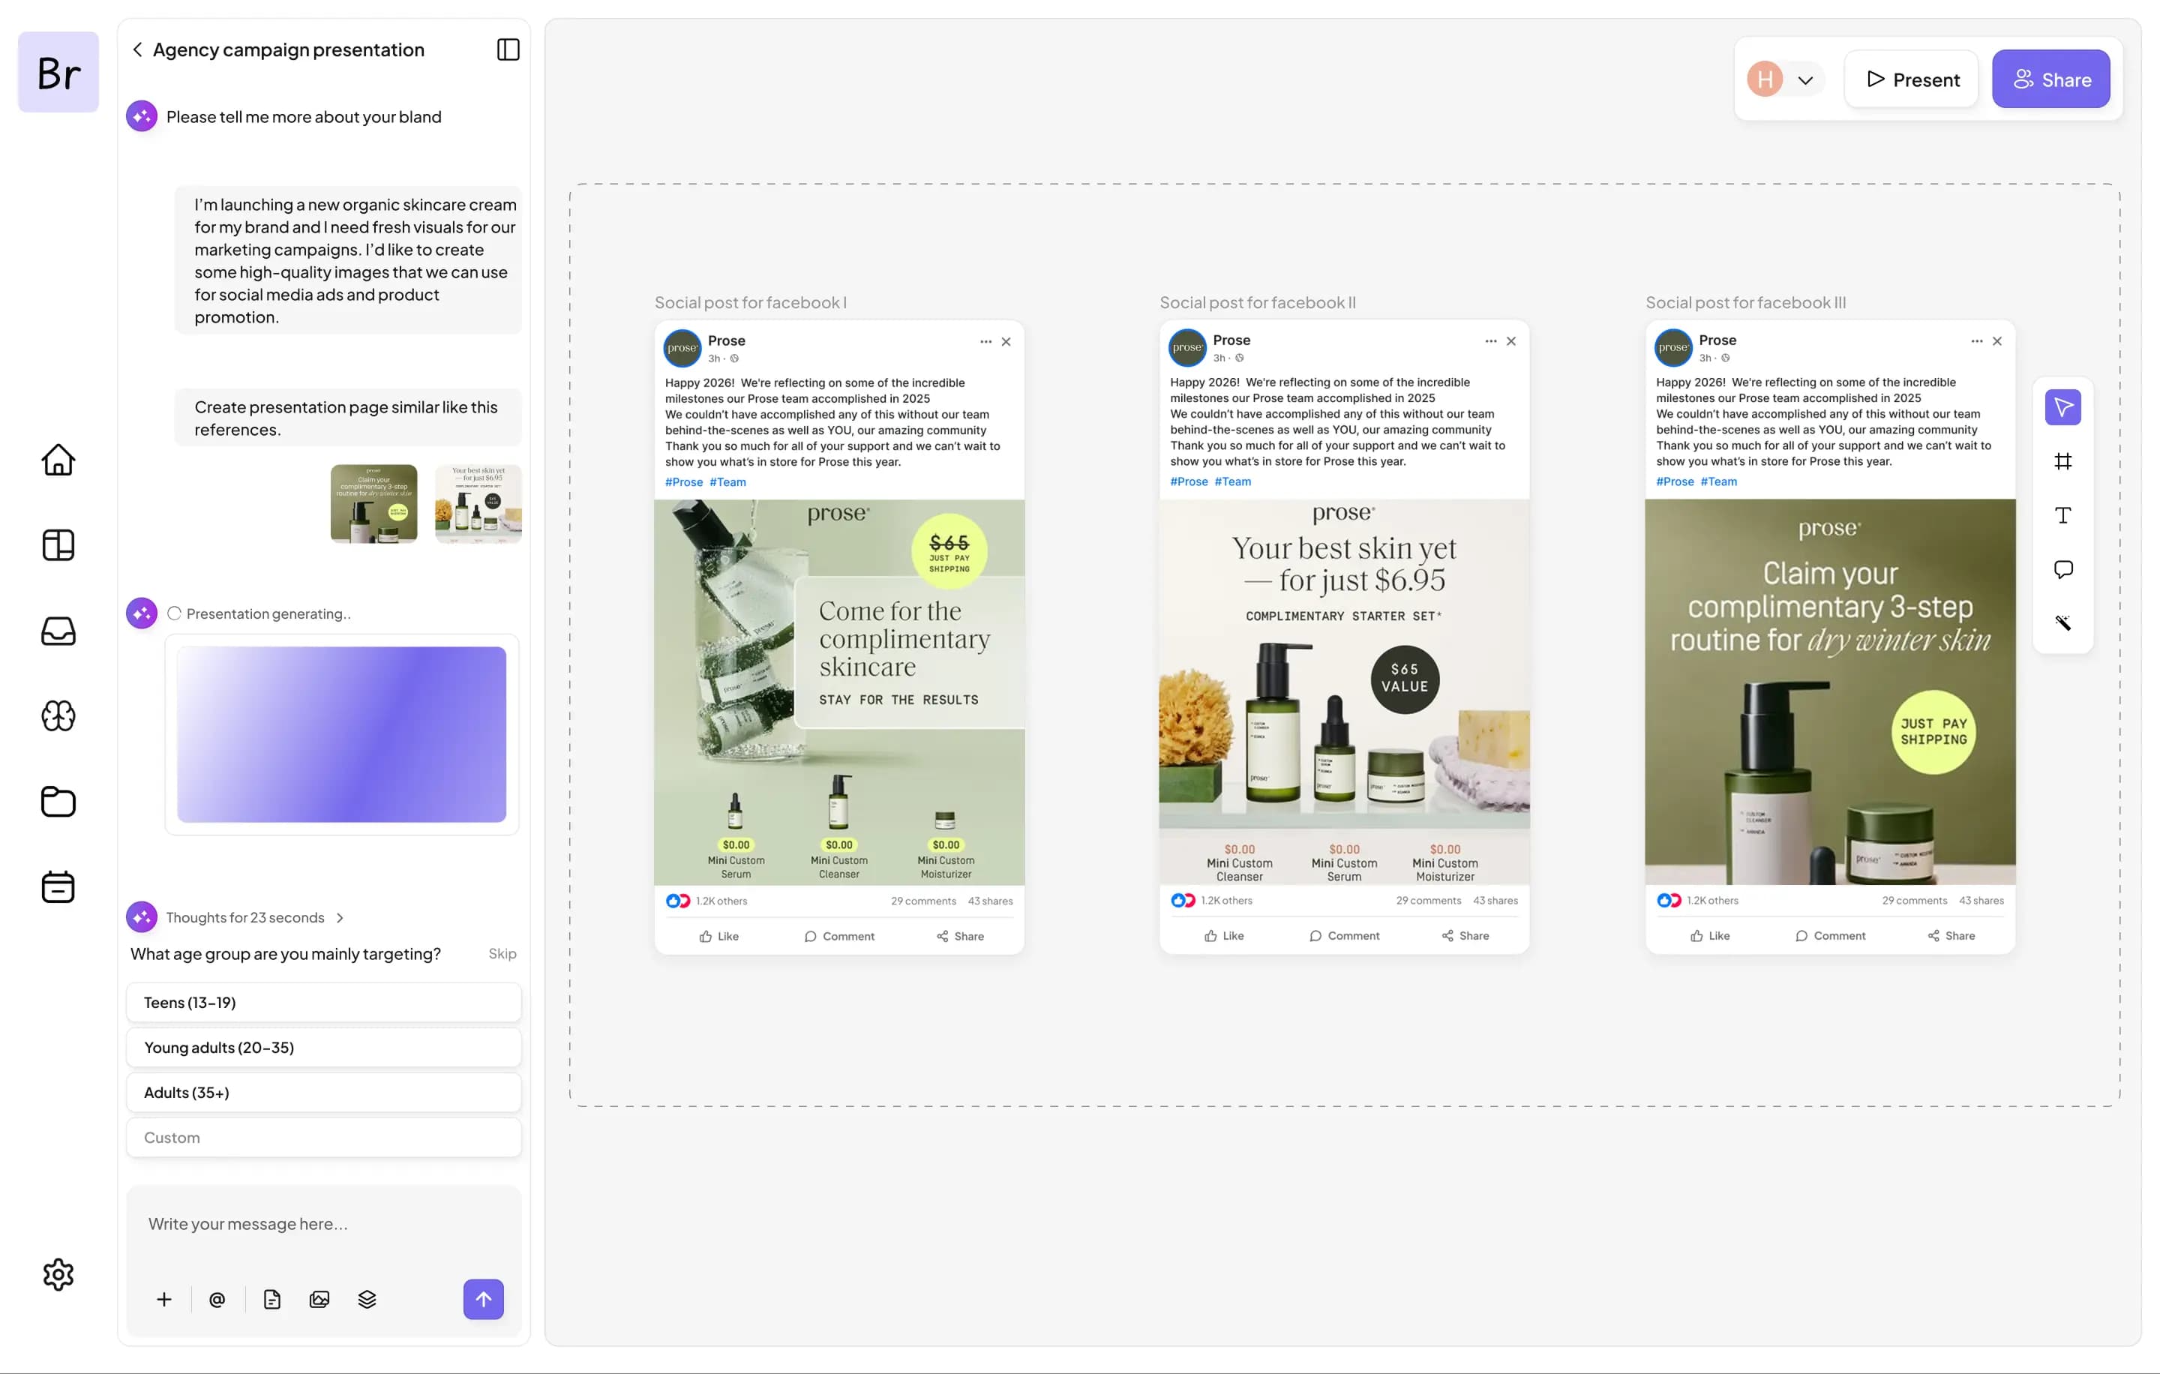Toggle the chat side panel
Viewport: 2160px width, 1374px height.
[508, 49]
